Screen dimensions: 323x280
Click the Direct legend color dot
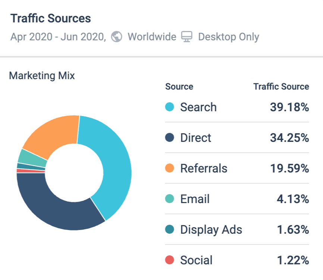point(170,137)
